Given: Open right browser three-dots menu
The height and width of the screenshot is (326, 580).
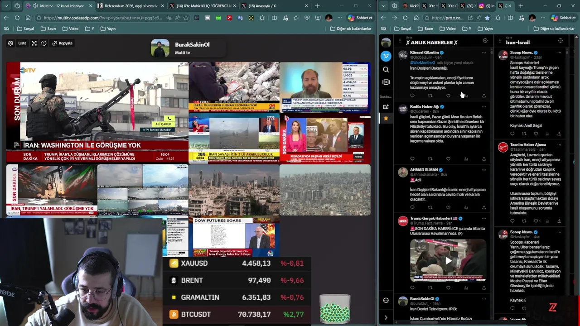Looking at the screenshot, I should pyautogui.click(x=543, y=18).
